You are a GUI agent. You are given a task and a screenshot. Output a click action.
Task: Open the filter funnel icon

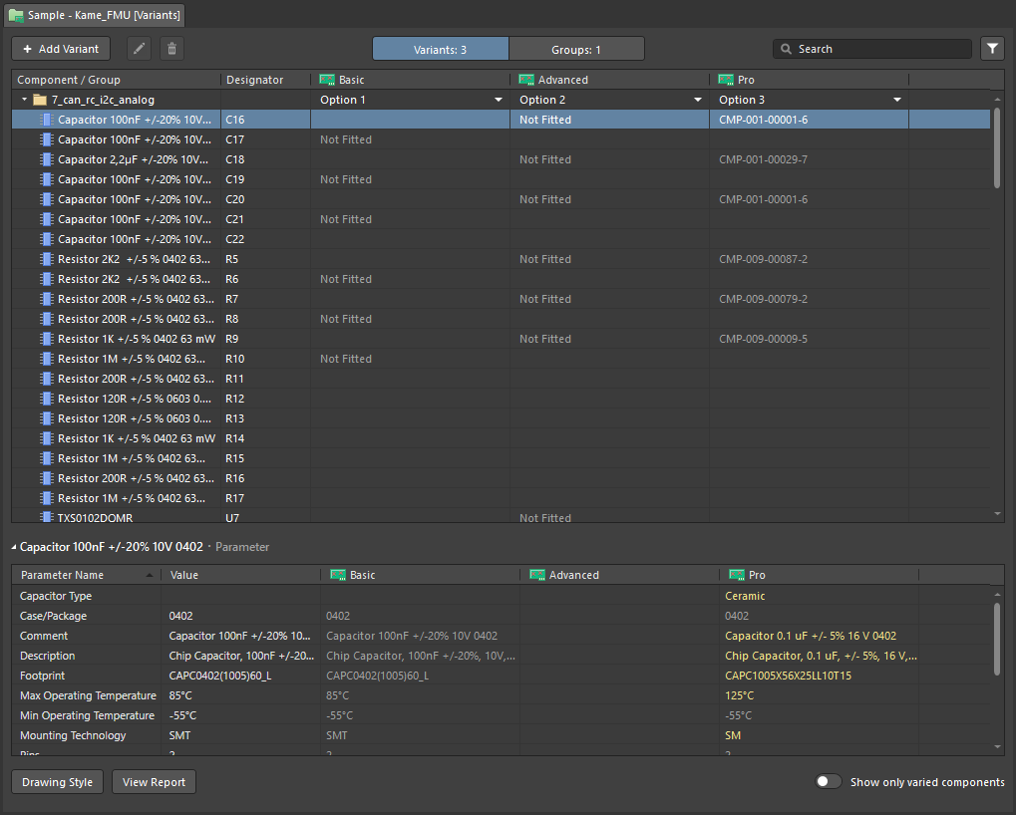point(992,49)
